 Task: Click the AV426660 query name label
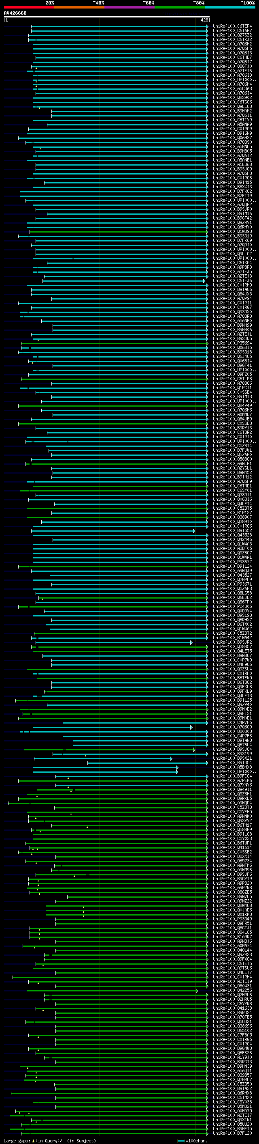click(15, 13)
